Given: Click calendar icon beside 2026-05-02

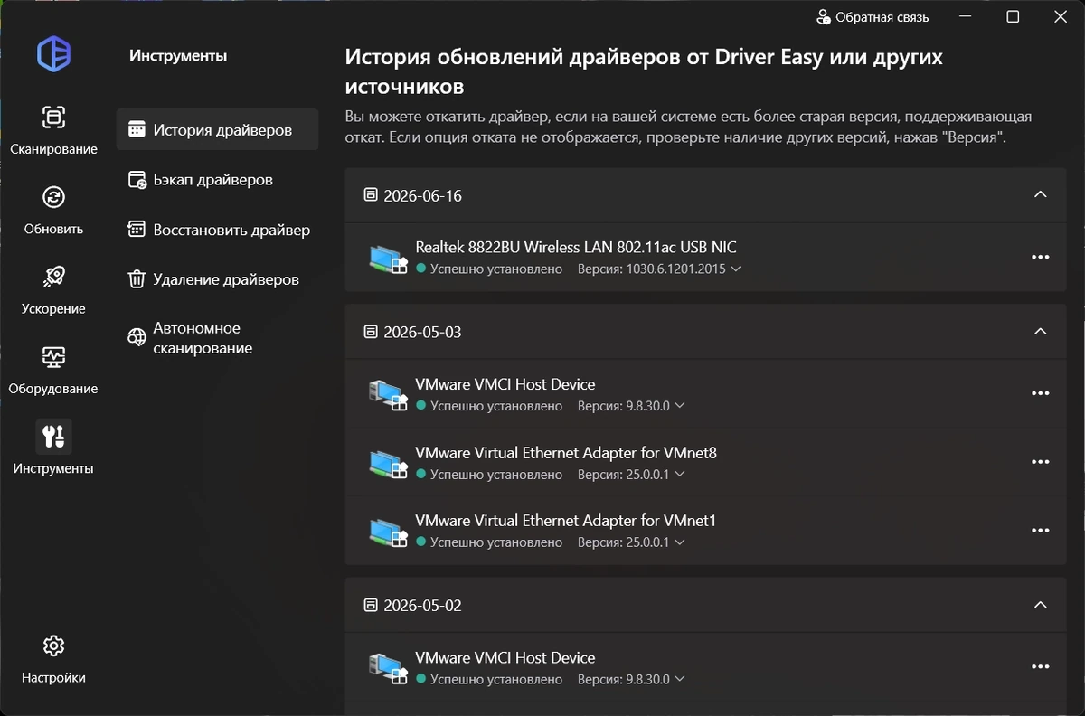Looking at the screenshot, I should tap(370, 605).
